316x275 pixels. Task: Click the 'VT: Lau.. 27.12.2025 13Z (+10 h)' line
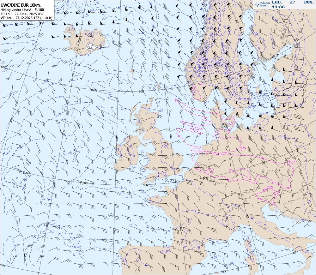pyautogui.click(x=27, y=18)
